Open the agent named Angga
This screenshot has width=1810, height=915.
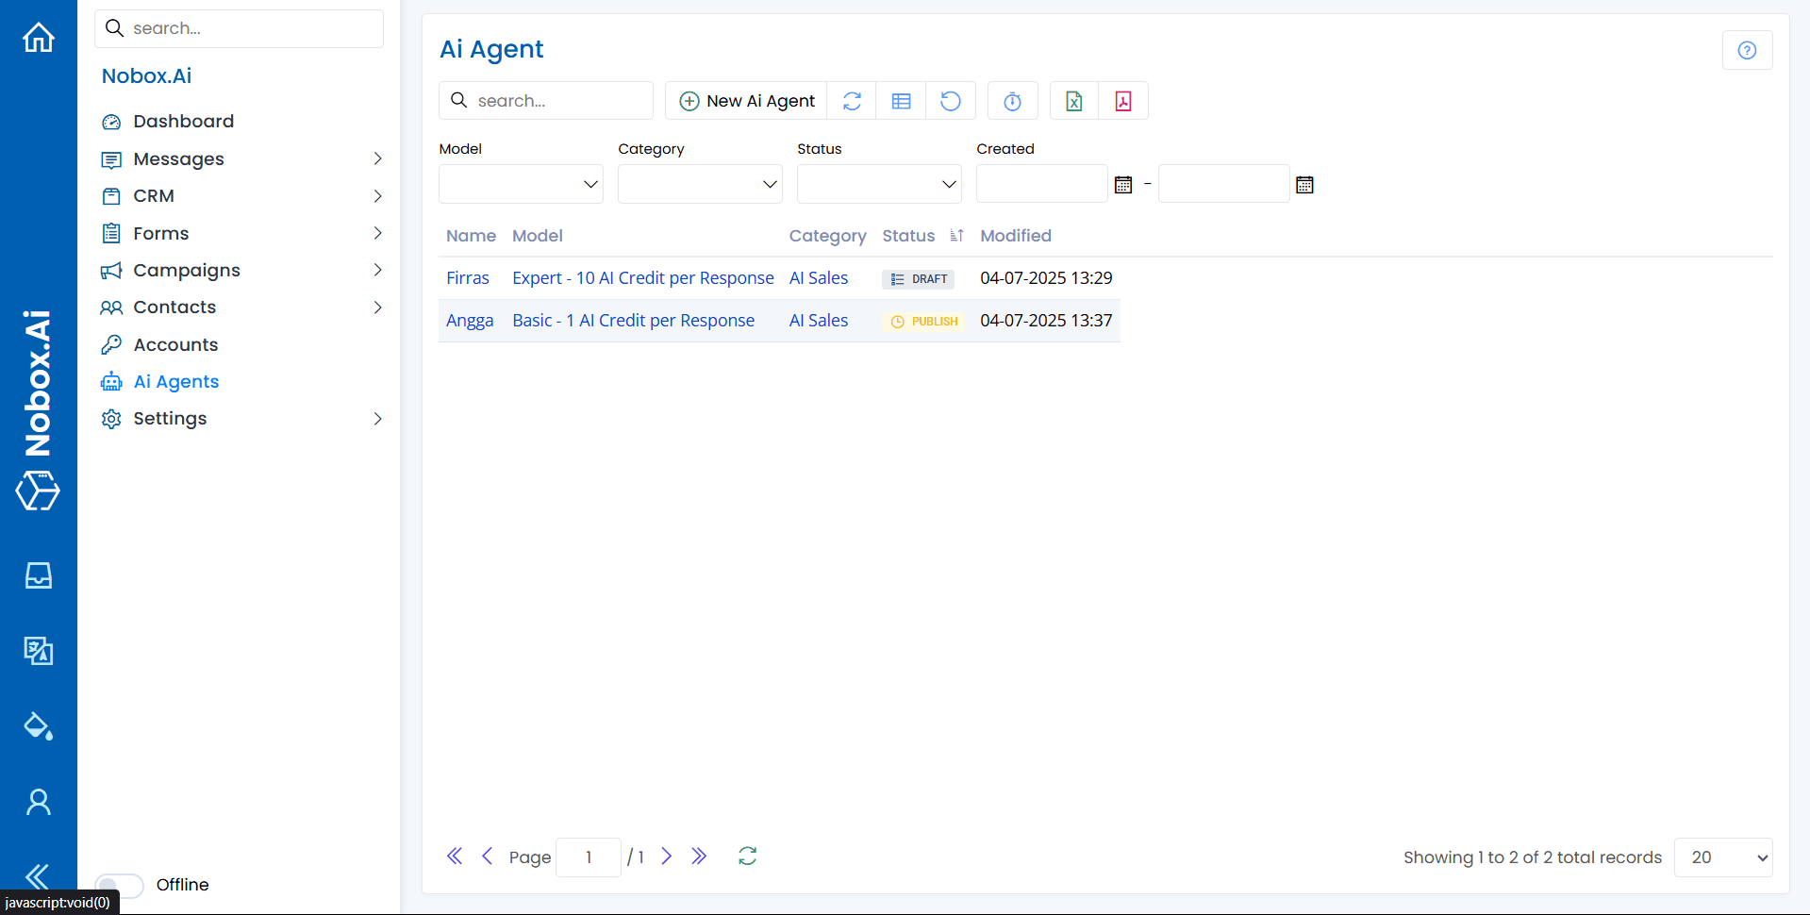[x=470, y=320]
